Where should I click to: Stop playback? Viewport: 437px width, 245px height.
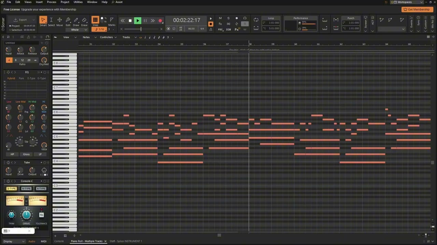(130, 21)
